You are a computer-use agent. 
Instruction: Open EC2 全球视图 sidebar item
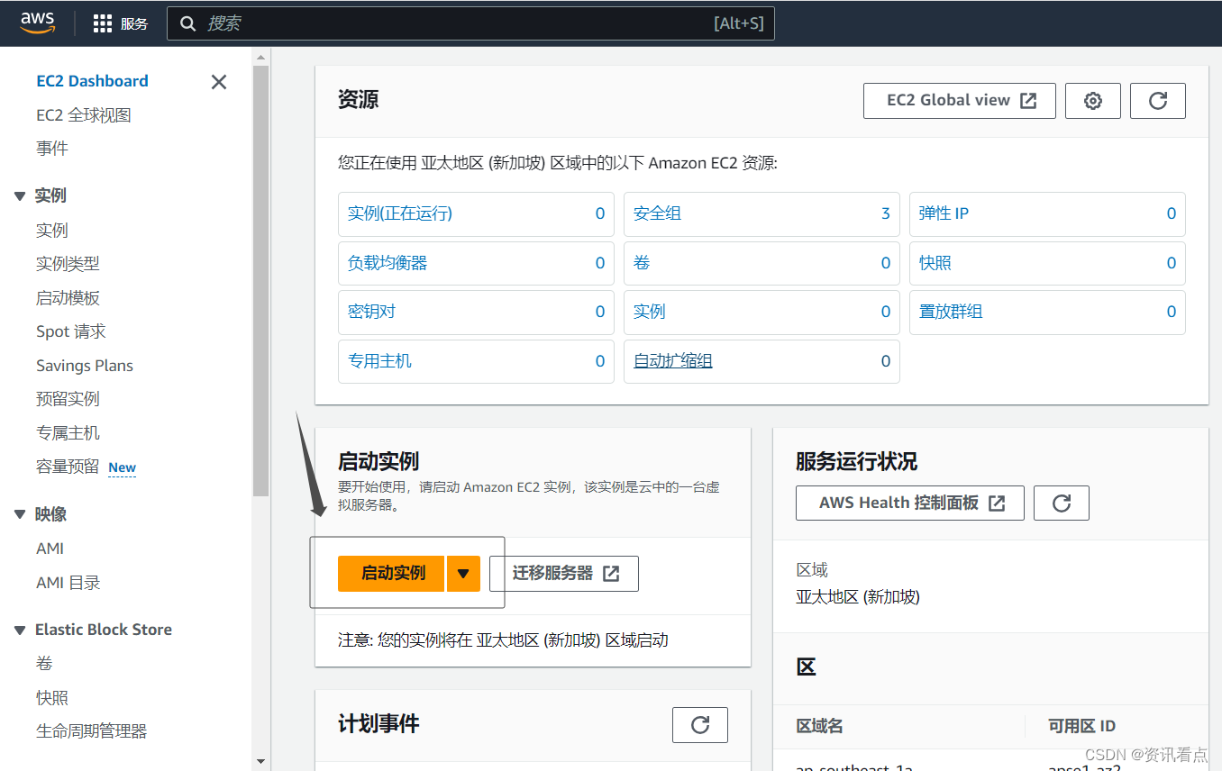[x=84, y=115]
